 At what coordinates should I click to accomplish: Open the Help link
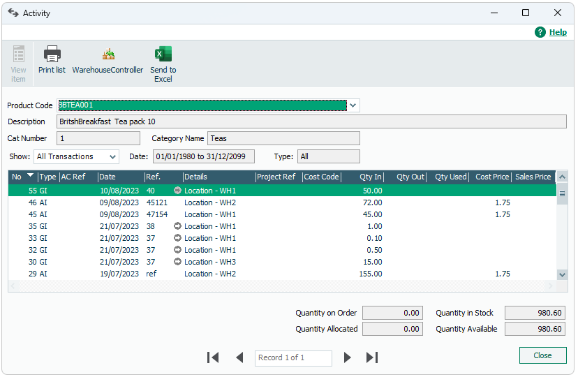click(x=557, y=32)
